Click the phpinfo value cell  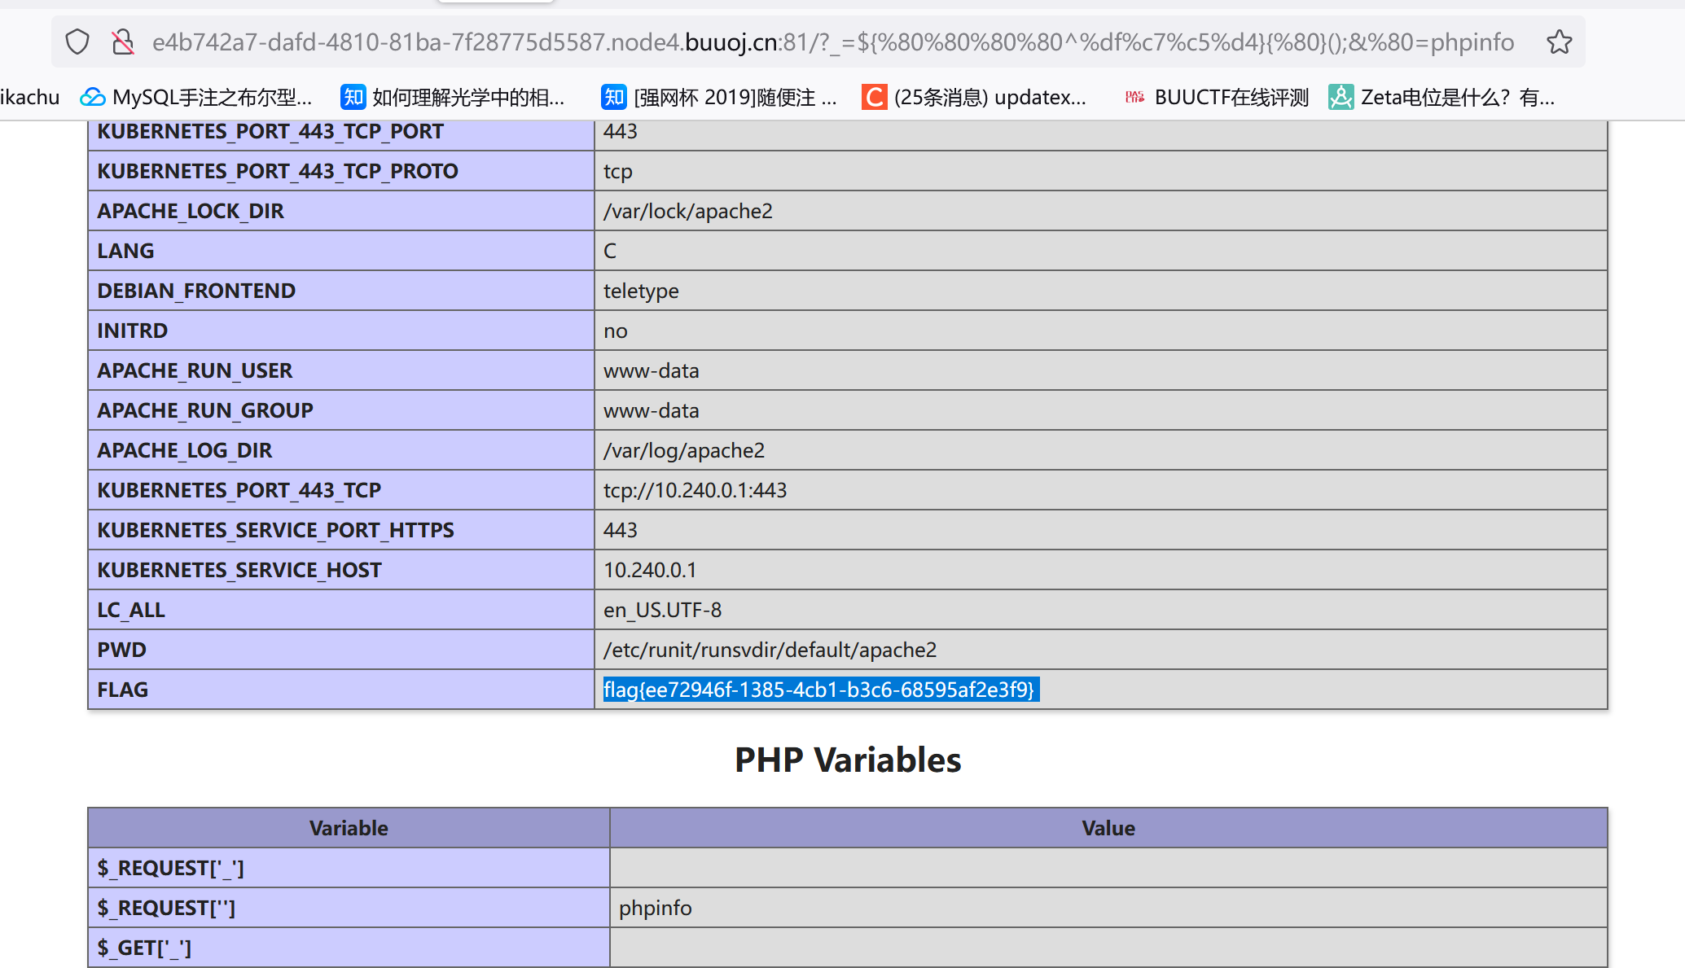click(x=1108, y=908)
